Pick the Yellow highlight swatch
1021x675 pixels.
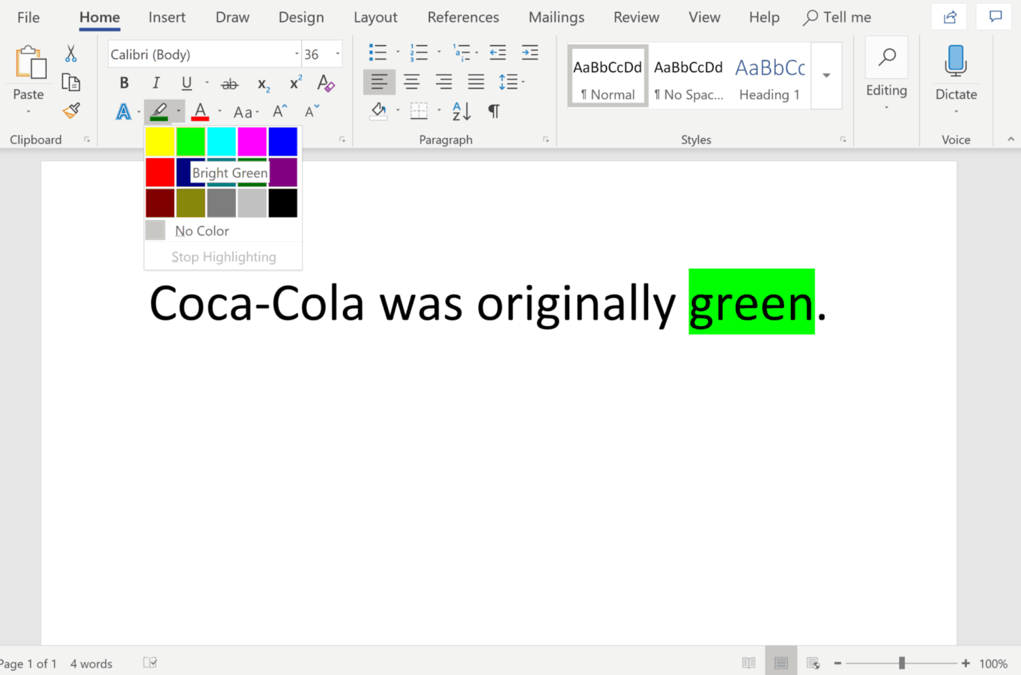point(160,142)
